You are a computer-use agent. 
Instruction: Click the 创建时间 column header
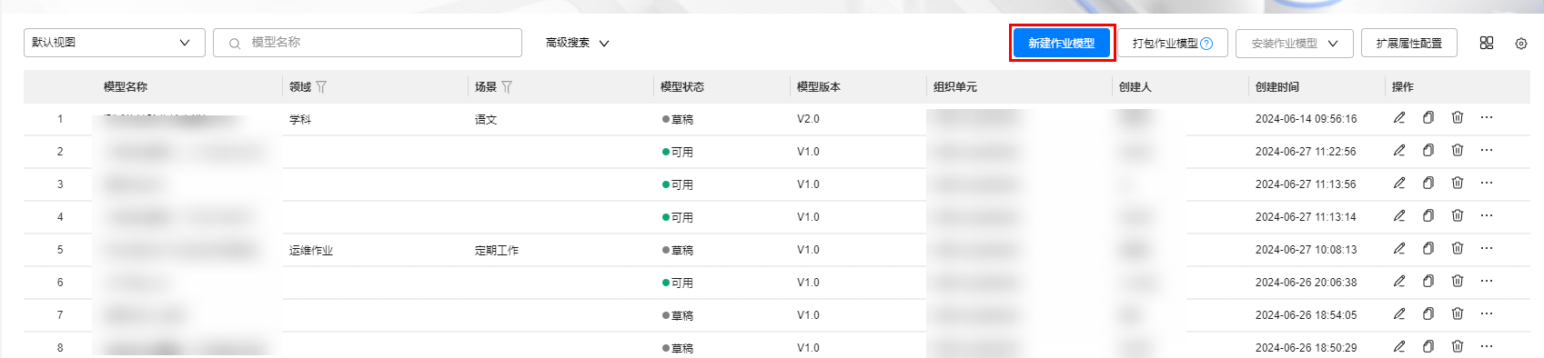(1277, 87)
